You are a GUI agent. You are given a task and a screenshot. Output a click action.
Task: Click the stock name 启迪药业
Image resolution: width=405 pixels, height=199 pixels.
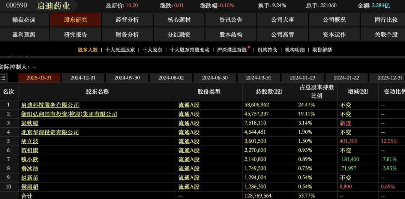[54, 6]
